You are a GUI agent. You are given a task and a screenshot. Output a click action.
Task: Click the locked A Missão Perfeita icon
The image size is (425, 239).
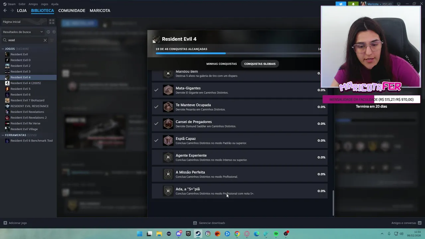click(168, 174)
